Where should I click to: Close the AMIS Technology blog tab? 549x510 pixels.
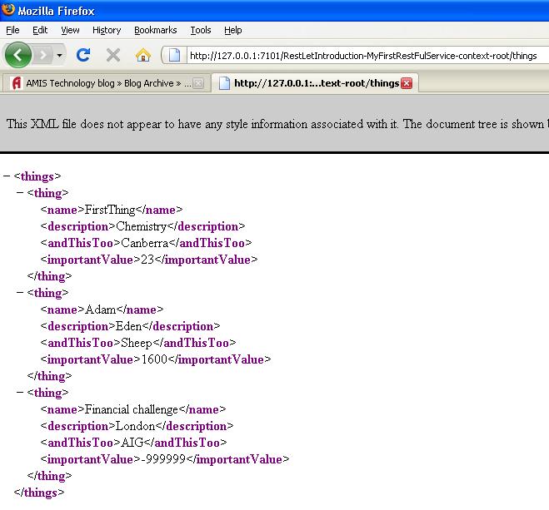pyautogui.click(x=198, y=83)
